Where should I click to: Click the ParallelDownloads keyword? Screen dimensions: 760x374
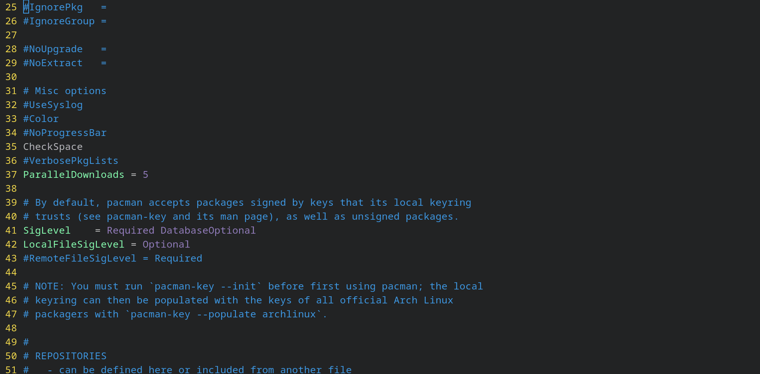click(74, 175)
